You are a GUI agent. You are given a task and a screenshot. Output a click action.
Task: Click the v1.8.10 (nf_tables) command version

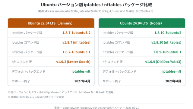click(166, 42)
